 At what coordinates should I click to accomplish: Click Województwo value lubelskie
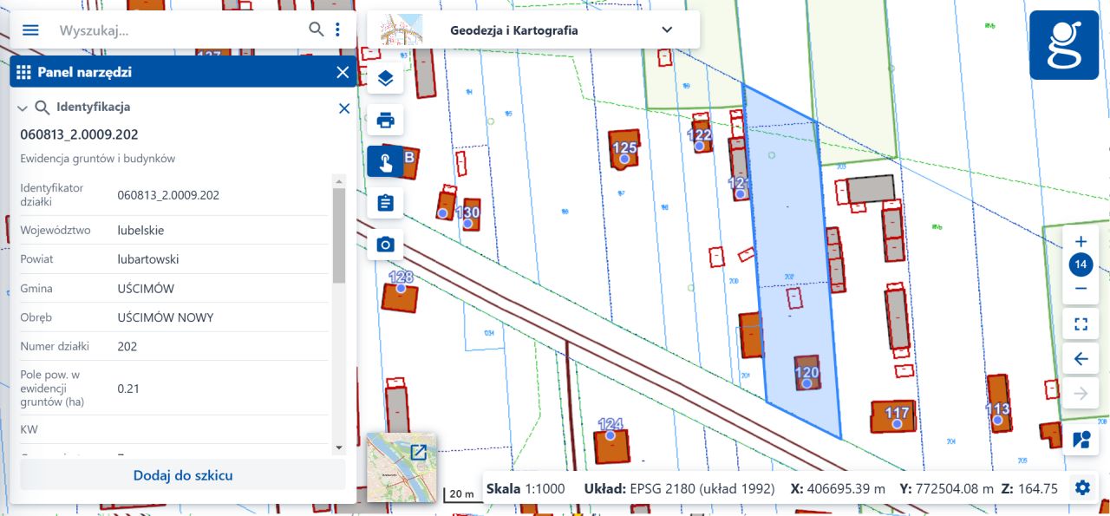click(140, 231)
